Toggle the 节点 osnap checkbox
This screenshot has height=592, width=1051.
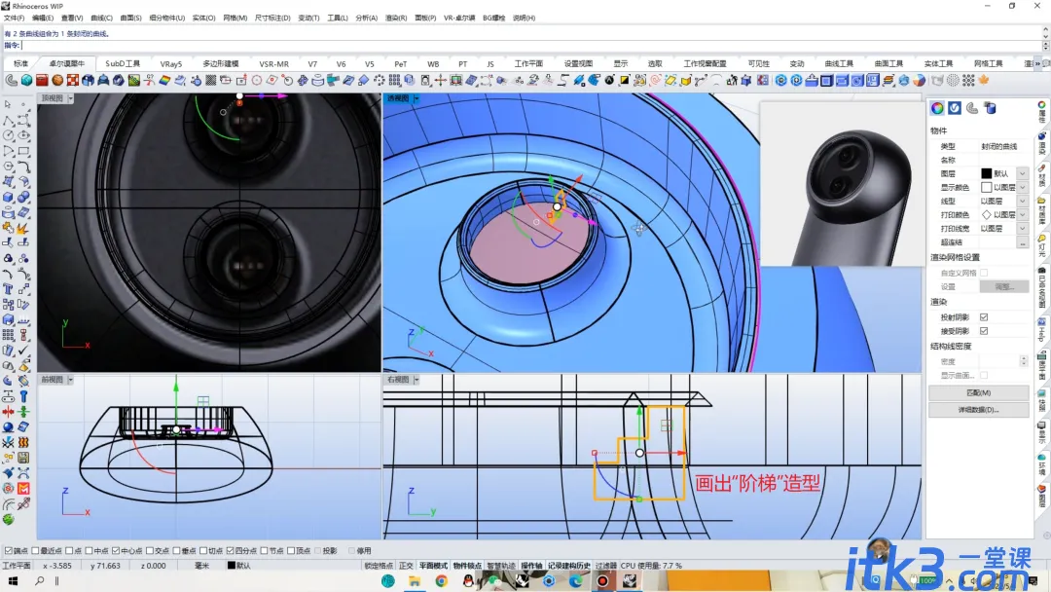(x=264, y=551)
